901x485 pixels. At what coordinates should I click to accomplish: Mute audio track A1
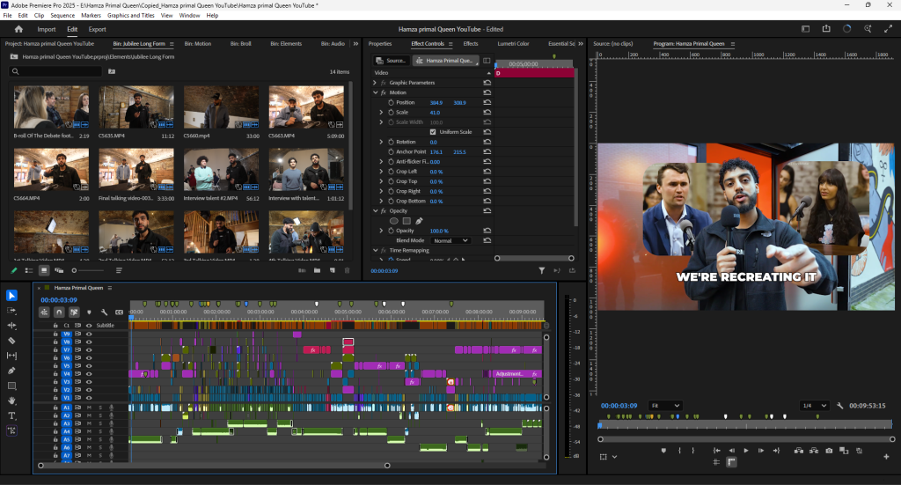click(x=89, y=408)
